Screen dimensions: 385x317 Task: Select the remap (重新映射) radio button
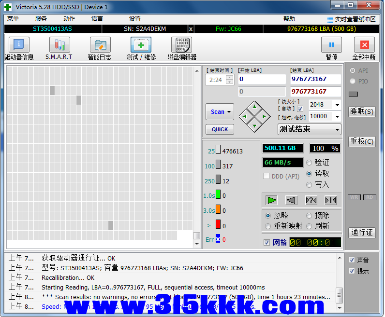(268, 226)
